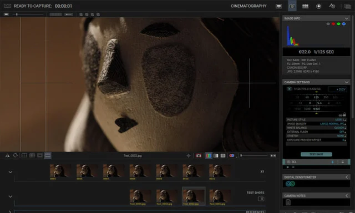The width and height of the screenshot is (355, 213).
Task: Click the import test shot icon
Action: pos(261,199)
